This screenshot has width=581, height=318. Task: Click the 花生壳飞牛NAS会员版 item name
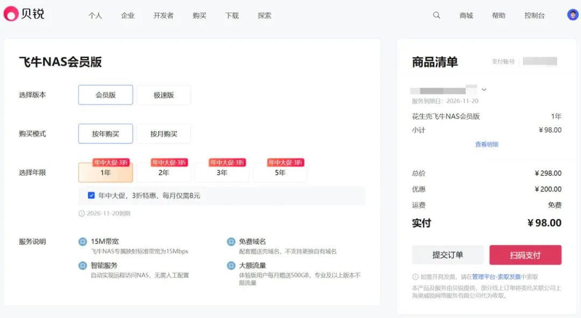click(x=446, y=116)
